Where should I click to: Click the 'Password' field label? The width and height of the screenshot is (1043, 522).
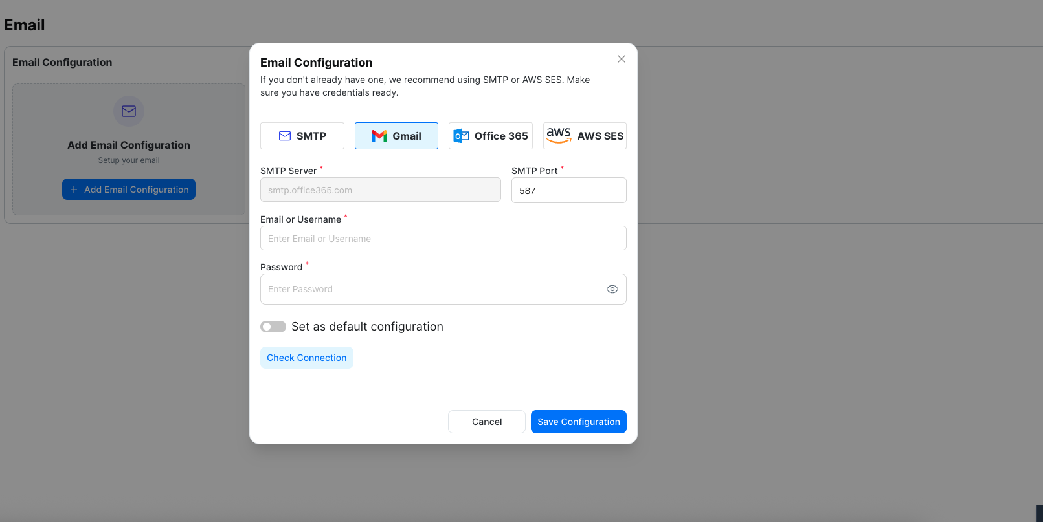tap(282, 267)
